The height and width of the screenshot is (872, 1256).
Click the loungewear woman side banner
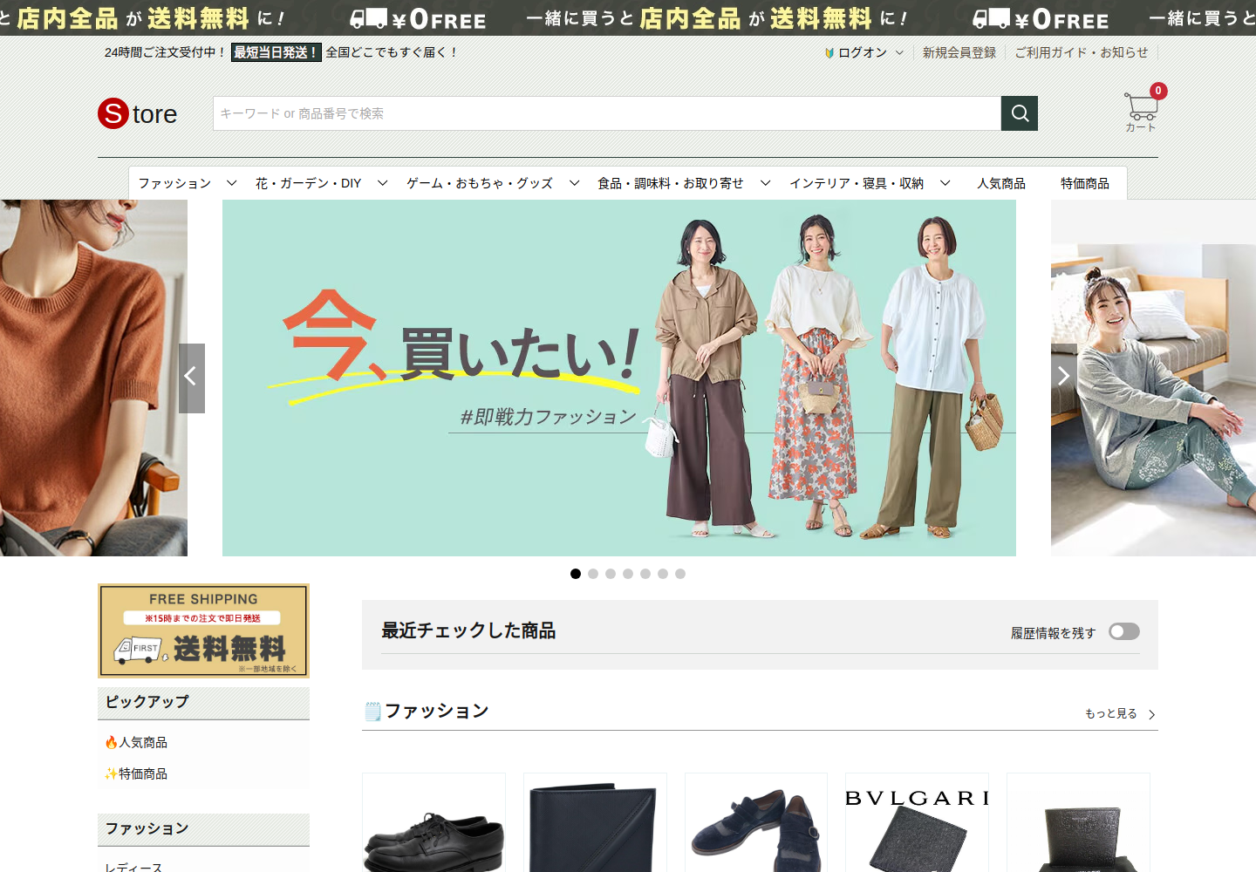click(x=1153, y=378)
